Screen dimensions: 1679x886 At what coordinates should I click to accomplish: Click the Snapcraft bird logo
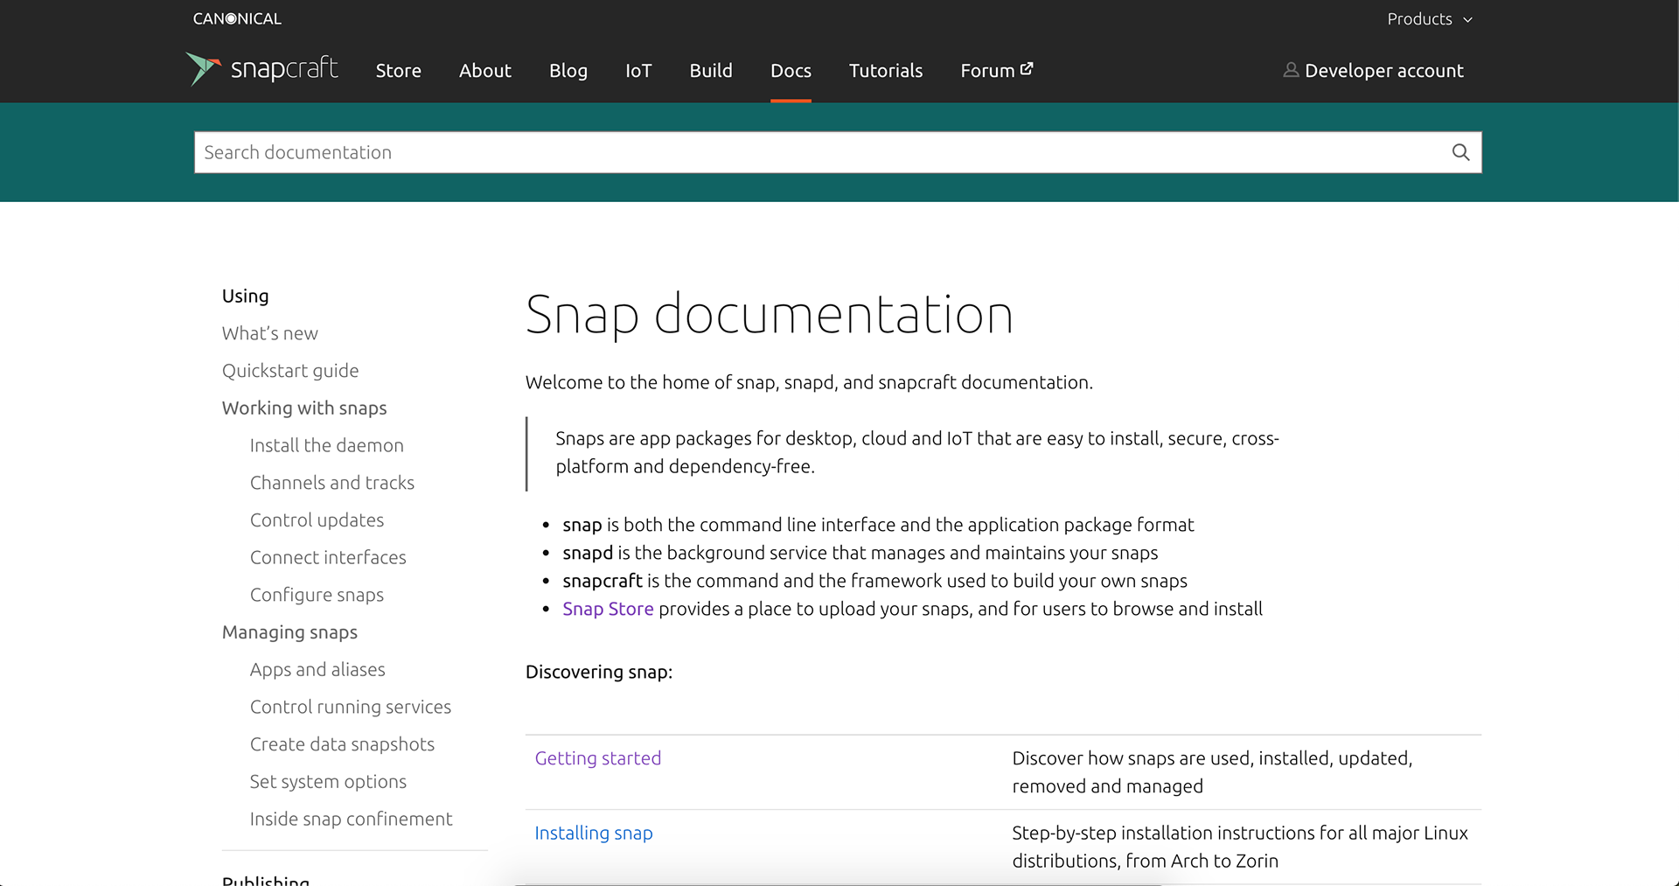(x=203, y=69)
